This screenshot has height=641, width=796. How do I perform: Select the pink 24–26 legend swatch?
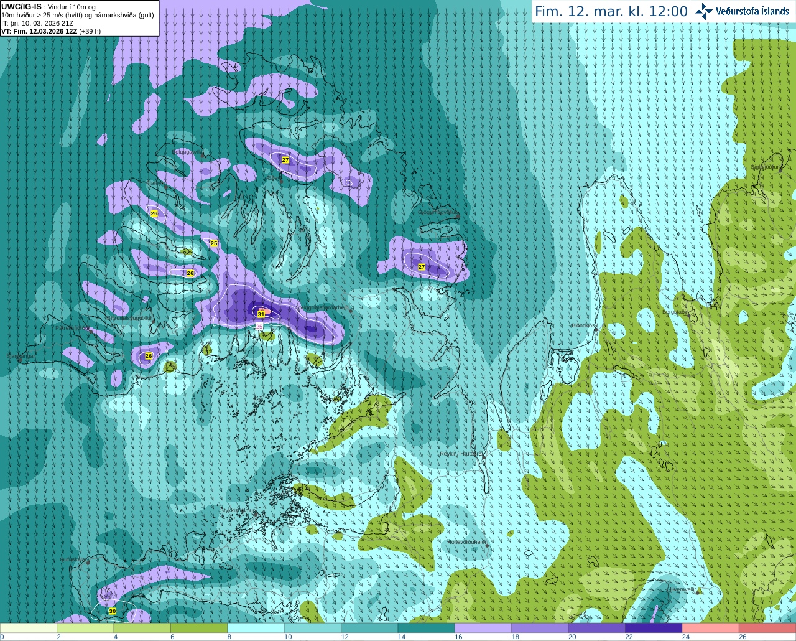[710, 628]
